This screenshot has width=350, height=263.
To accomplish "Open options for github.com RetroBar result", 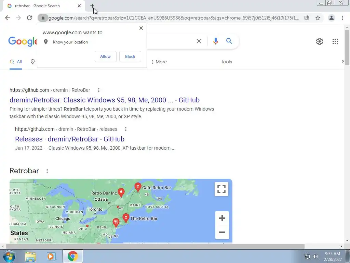I will tap(99, 90).
